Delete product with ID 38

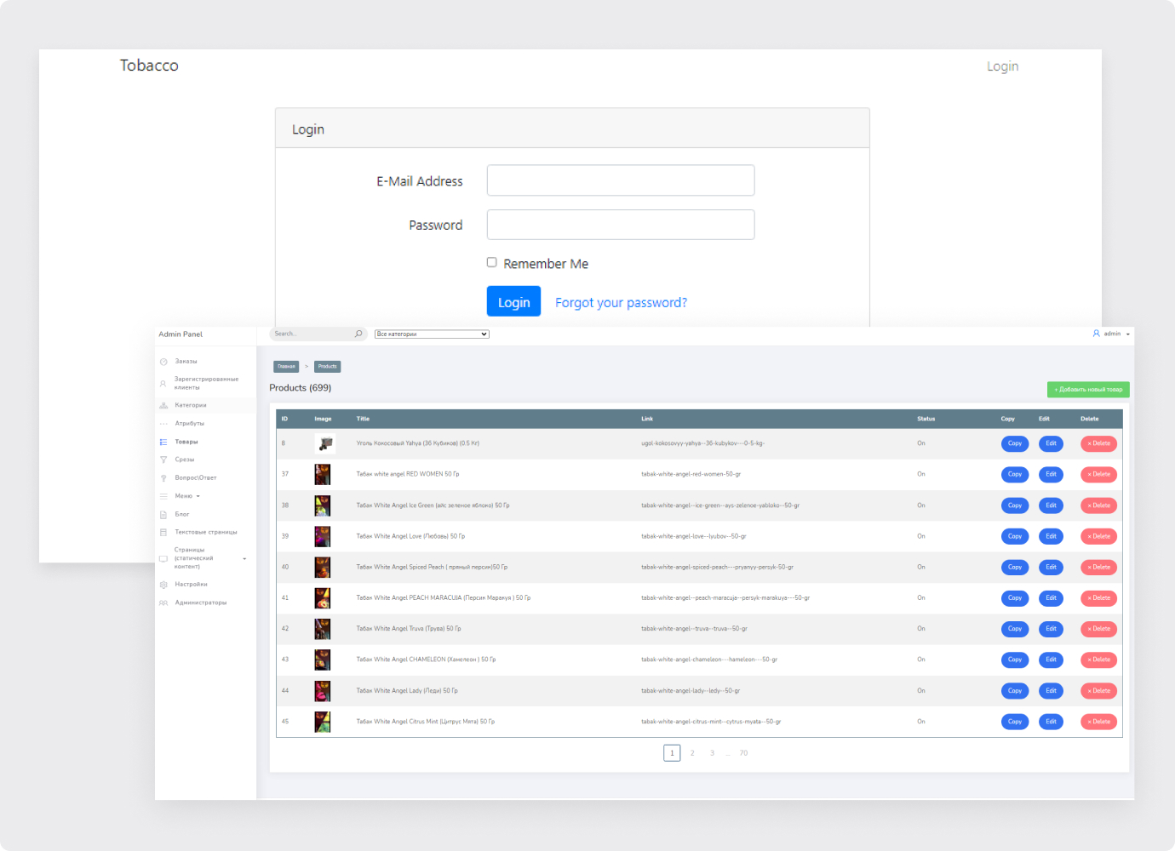point(1098,505)
